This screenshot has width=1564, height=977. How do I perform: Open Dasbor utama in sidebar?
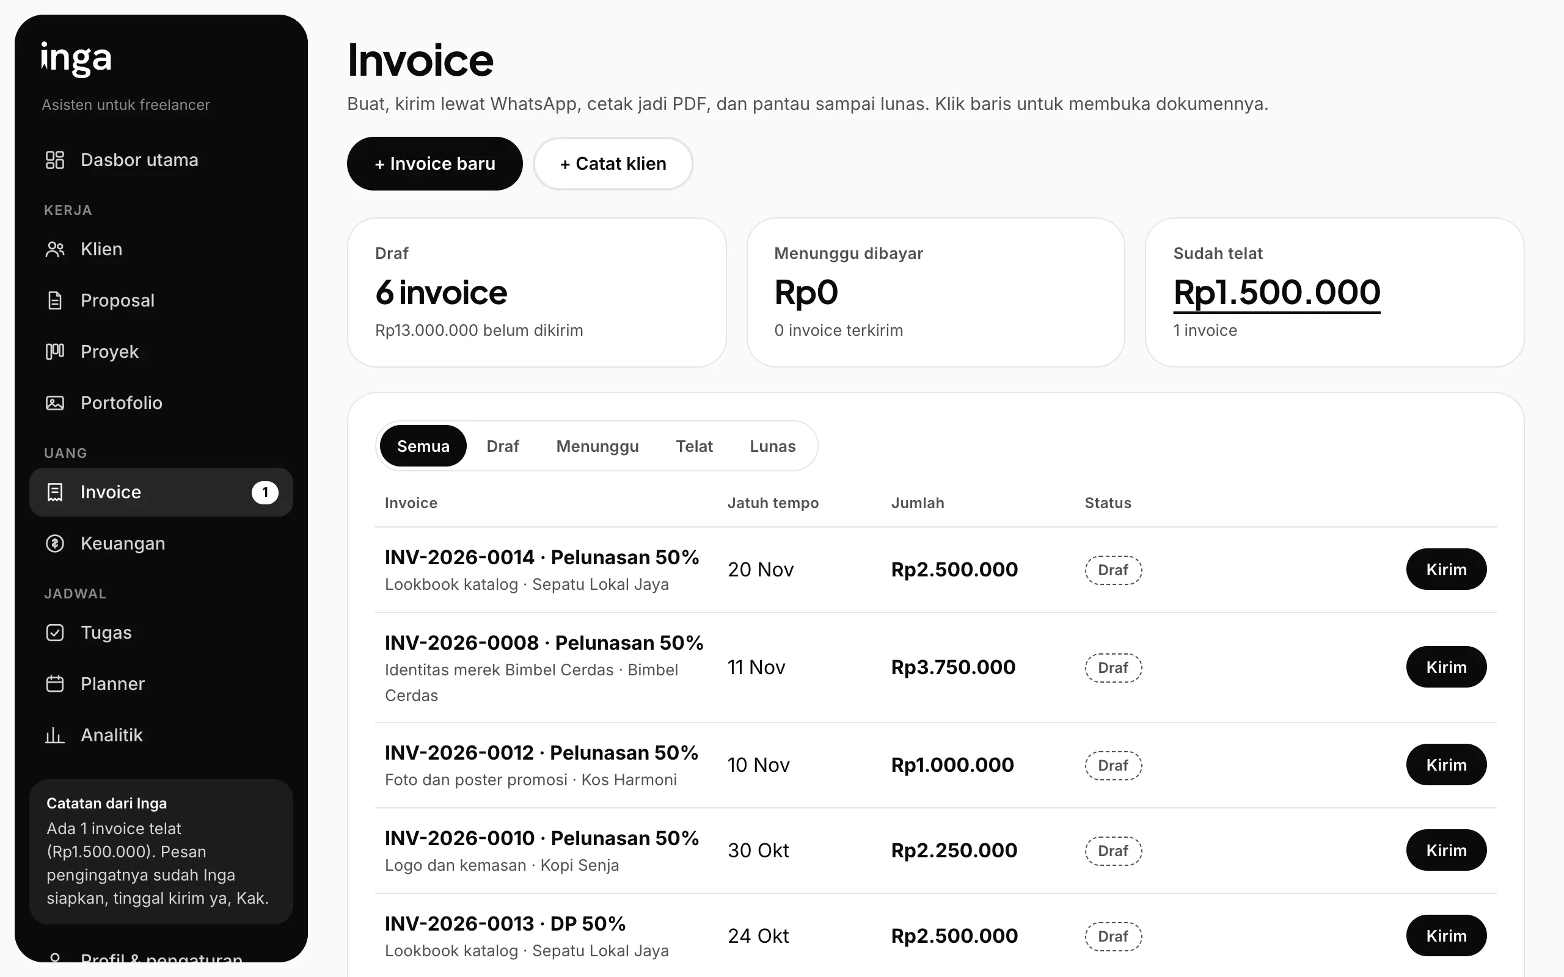[161, 159]
